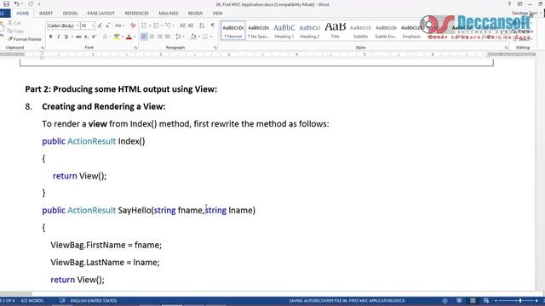Screen dimensions: 545x306
Task: Apply Subtitle style
Action: click(x=360, y=31)
